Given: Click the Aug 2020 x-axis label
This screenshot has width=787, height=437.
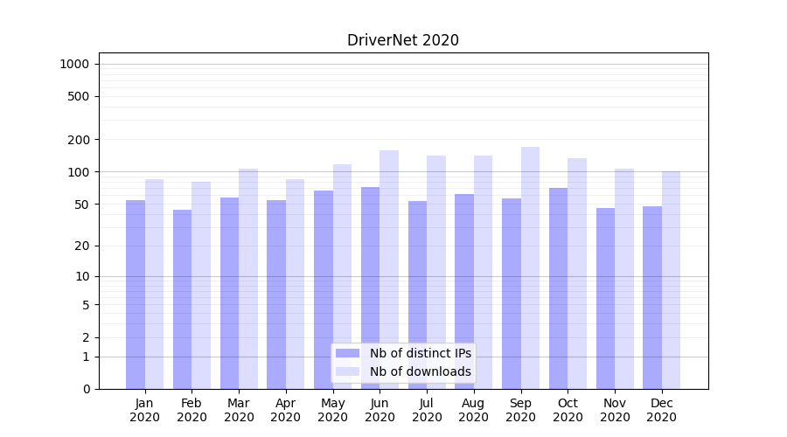Looking at the screenshot, I should pos(474,410).
